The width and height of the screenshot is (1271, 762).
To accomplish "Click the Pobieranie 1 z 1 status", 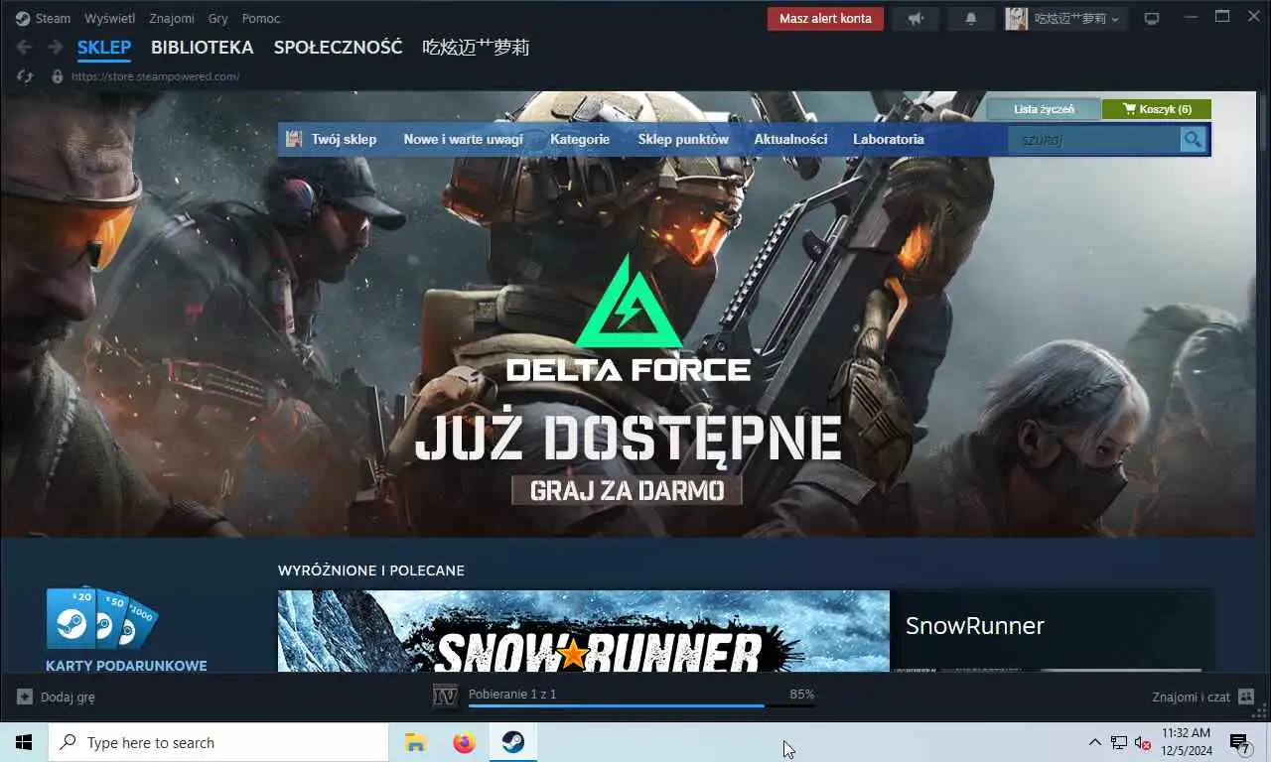I will coord(512,694).
